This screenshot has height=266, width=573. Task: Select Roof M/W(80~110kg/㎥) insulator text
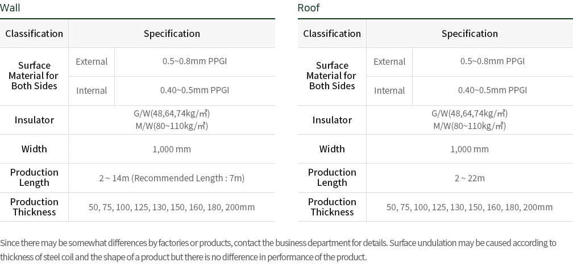(x=470, y=126)
